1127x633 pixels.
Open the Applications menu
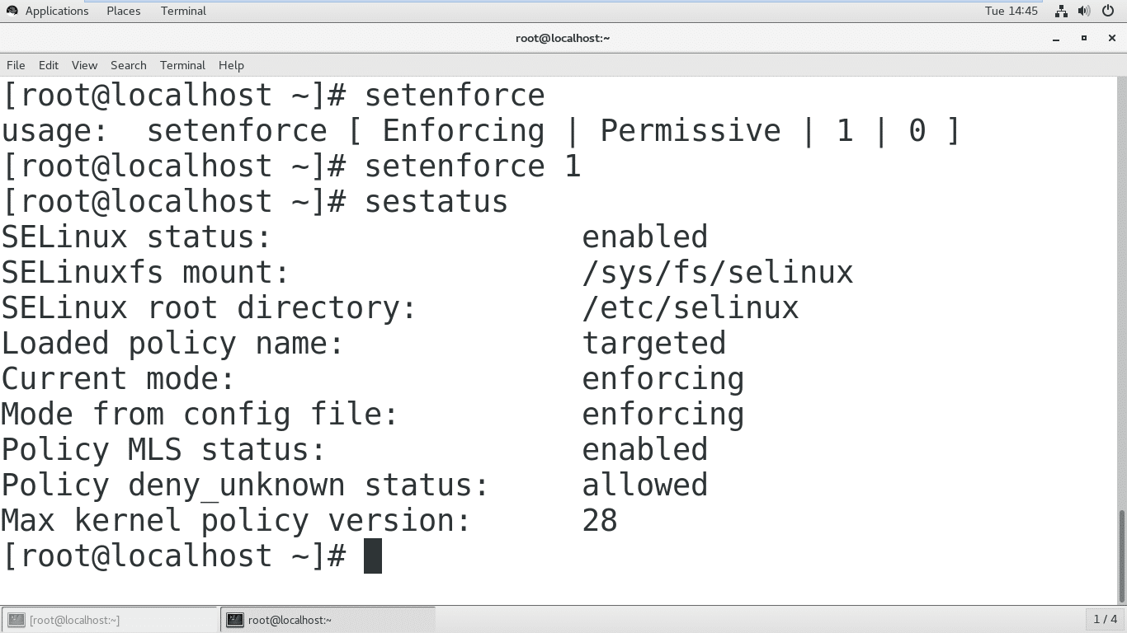pos(56,11)
